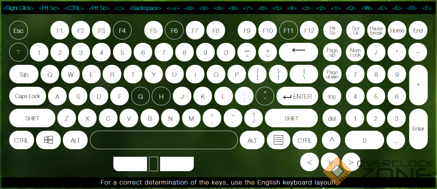Screen dimensions: 437x189
Task: Click the Esc key
Action: pos(18,31)
